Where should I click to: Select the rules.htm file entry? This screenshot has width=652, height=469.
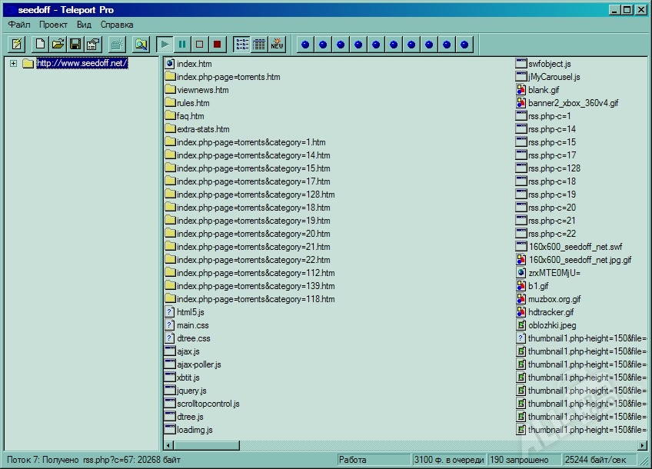pos(192,103)
